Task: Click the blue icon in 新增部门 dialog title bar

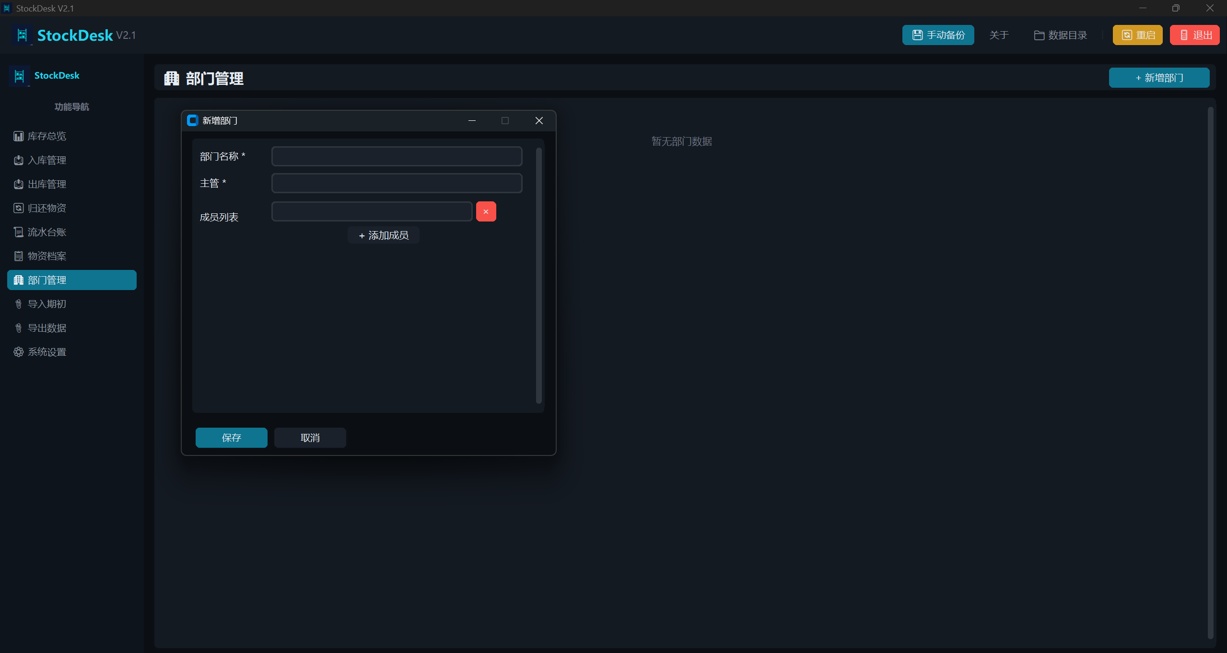Action: coord(192,120)
